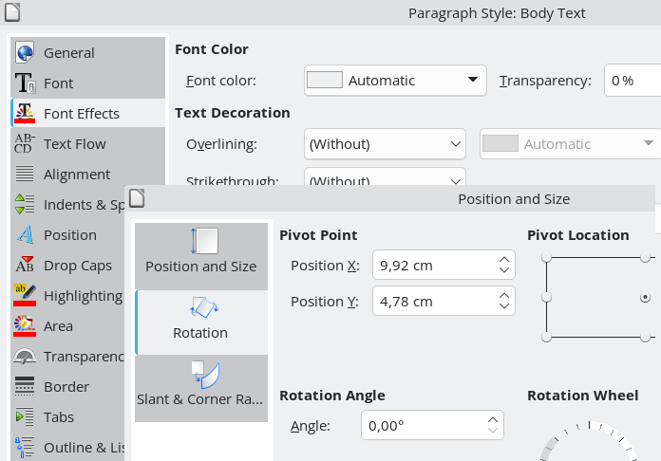The height and width of the screenshot is (461, 661).
Task: Click the Transparency input field
Action: coord(631,81)
